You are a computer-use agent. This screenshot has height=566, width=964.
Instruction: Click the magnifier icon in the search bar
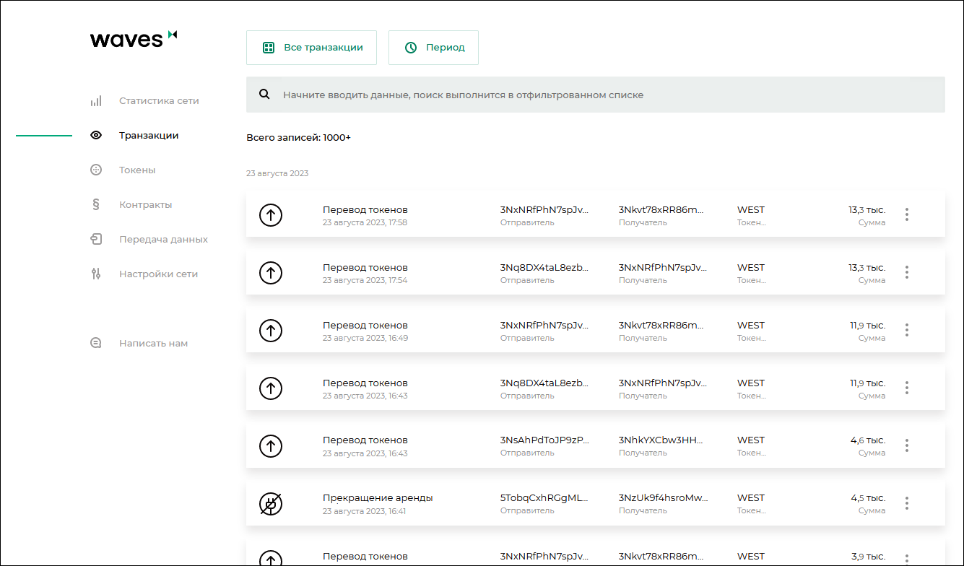[264, 95]
